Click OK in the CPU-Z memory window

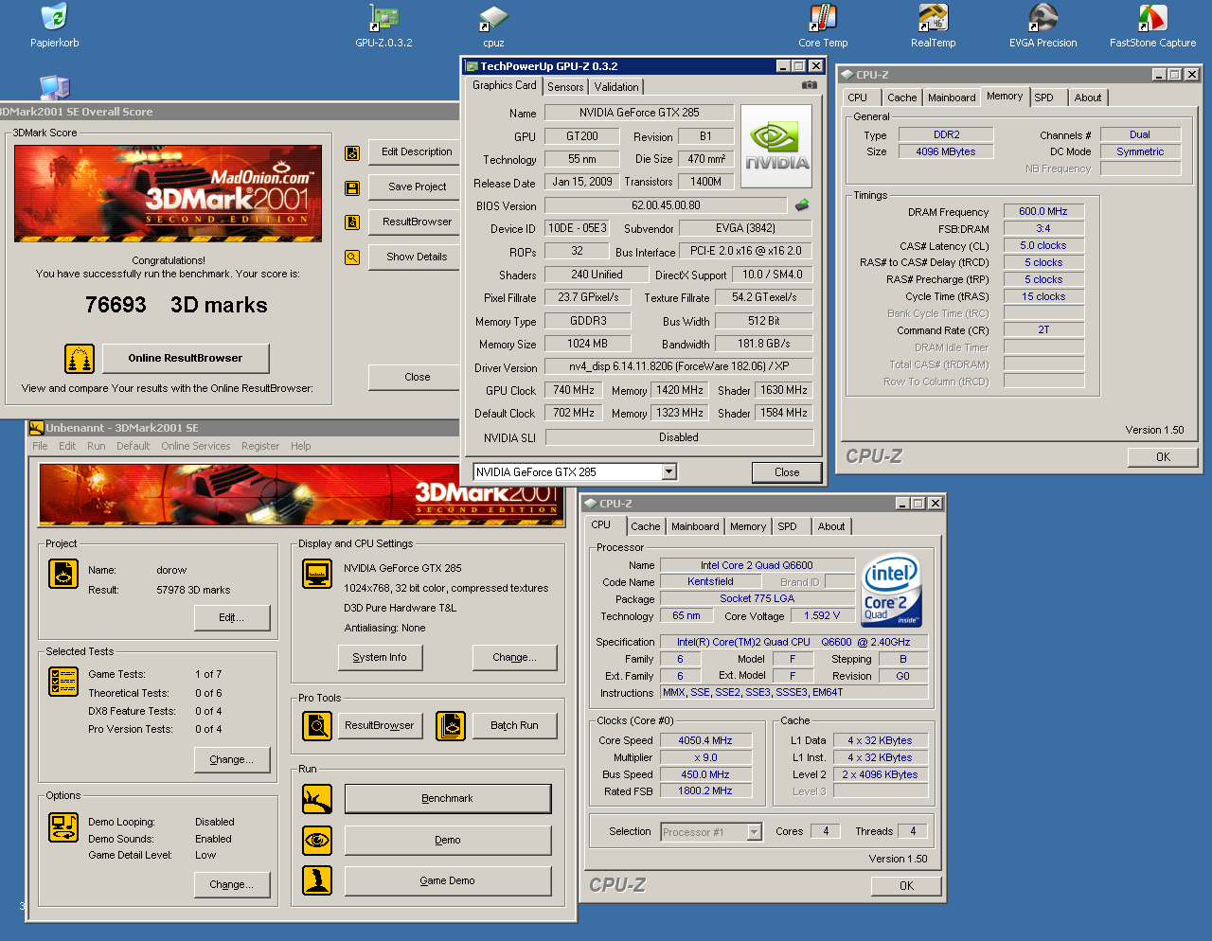[x=1164, y=457]
